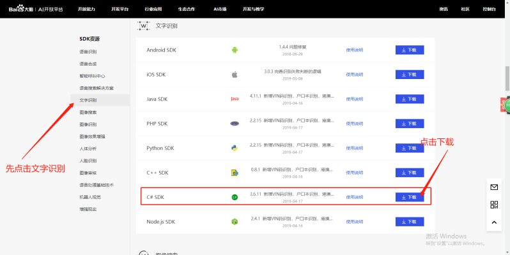Open 生态合作 in top navigation
Image resolution: width=510 pixels, height=255 pixels.
coord(187,9)
